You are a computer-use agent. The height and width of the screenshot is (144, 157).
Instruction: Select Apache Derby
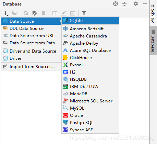[x=90, y=43]
